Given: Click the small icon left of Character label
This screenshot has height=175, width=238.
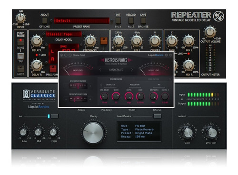Looking at the screenshot, I should (x=101, y=85).
